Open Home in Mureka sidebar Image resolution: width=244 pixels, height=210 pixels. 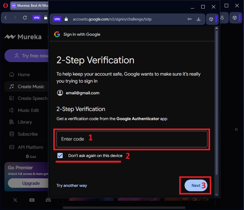tap(23, 74)
